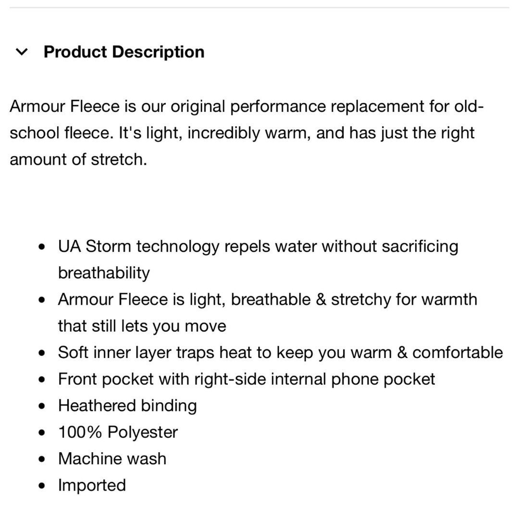Select the Heathered binding bullet
Viewport: 519px width, 519px height.
coord(127,406)
